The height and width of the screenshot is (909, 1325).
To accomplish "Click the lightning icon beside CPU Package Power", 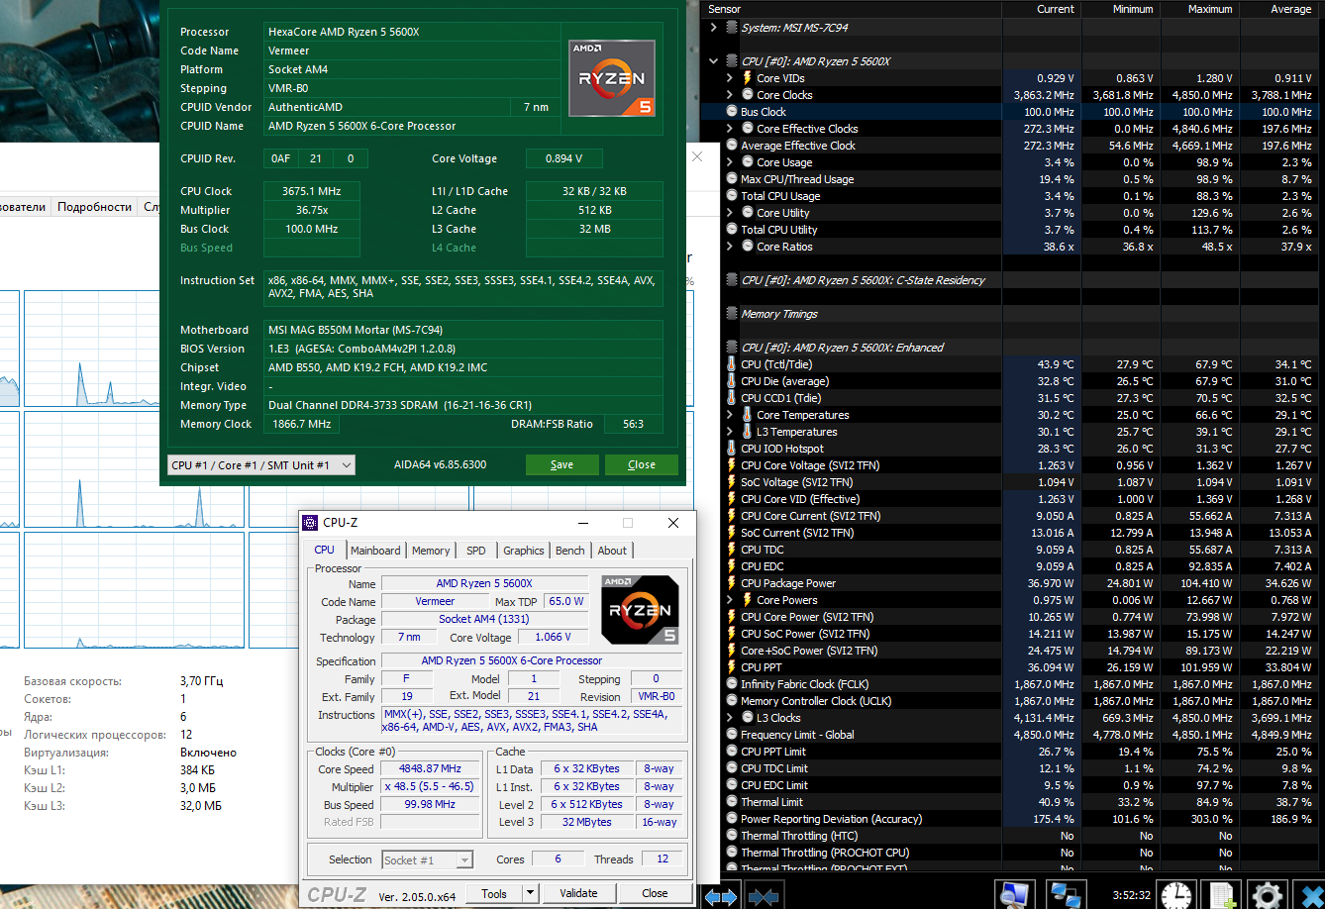I will pos(732,583).
